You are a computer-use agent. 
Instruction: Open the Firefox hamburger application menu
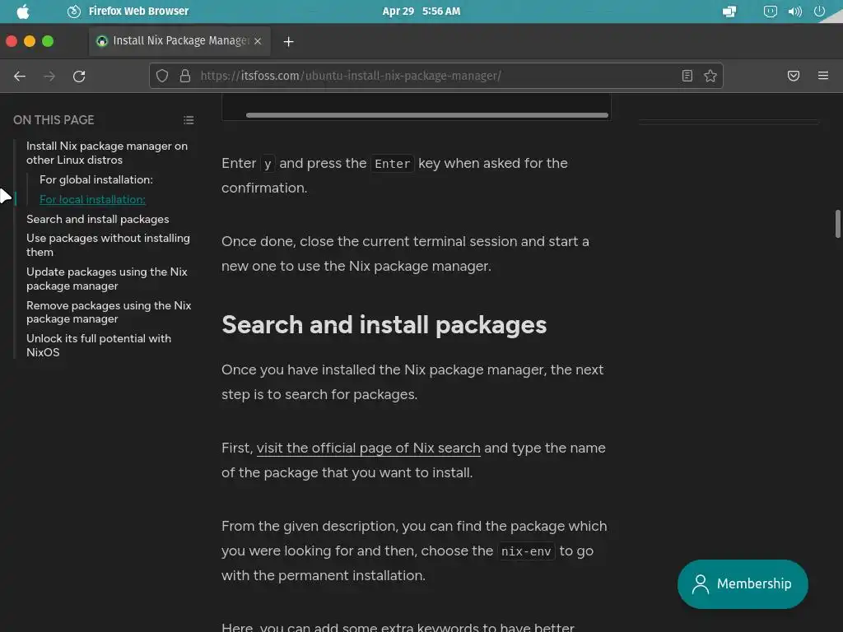click(x=823, y=76)
